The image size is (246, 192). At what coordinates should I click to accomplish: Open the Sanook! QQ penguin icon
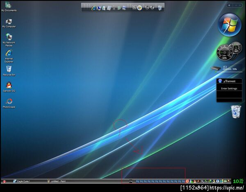9,87
